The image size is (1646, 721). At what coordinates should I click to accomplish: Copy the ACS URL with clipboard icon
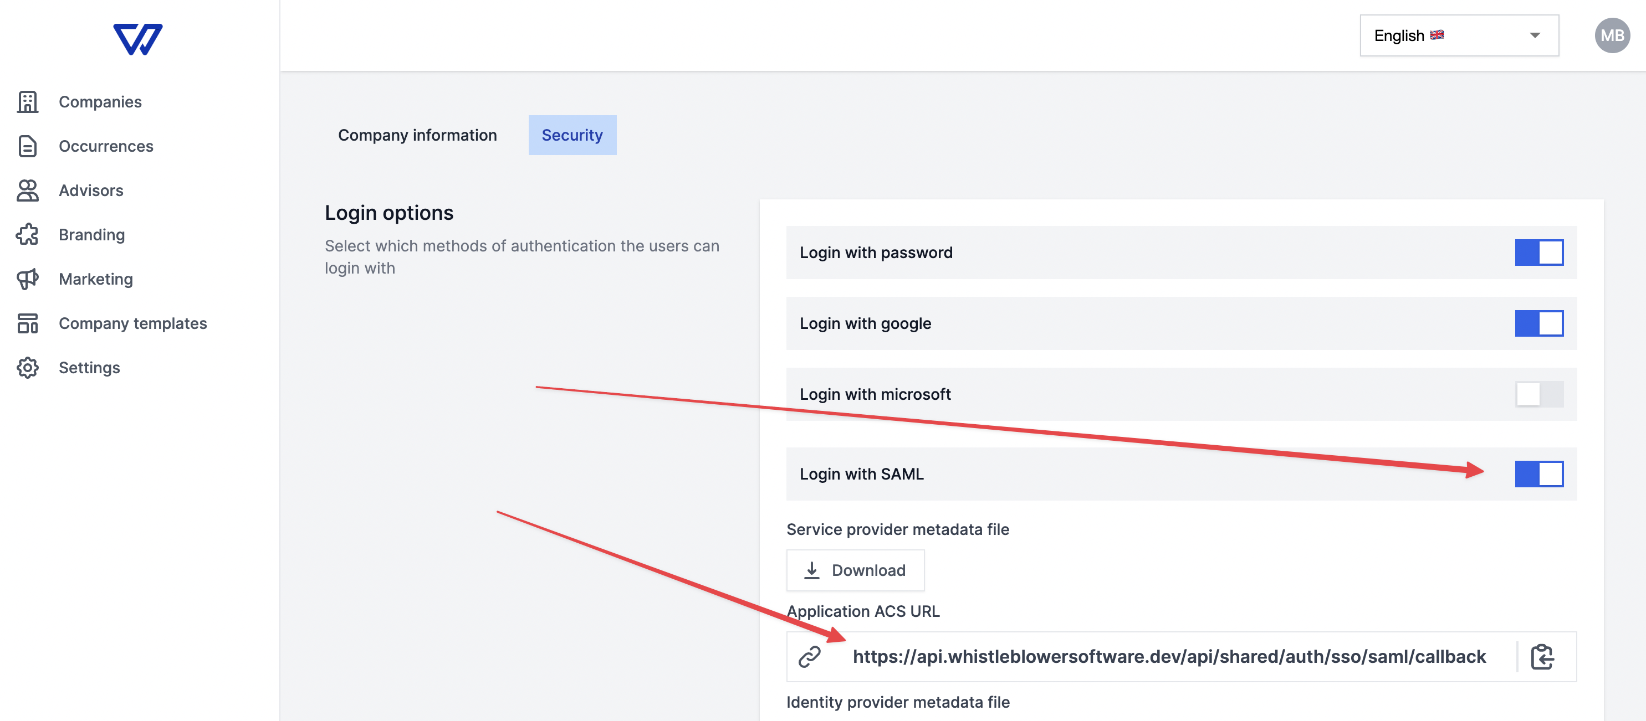pyautogui.click(x=1542, y=657)
